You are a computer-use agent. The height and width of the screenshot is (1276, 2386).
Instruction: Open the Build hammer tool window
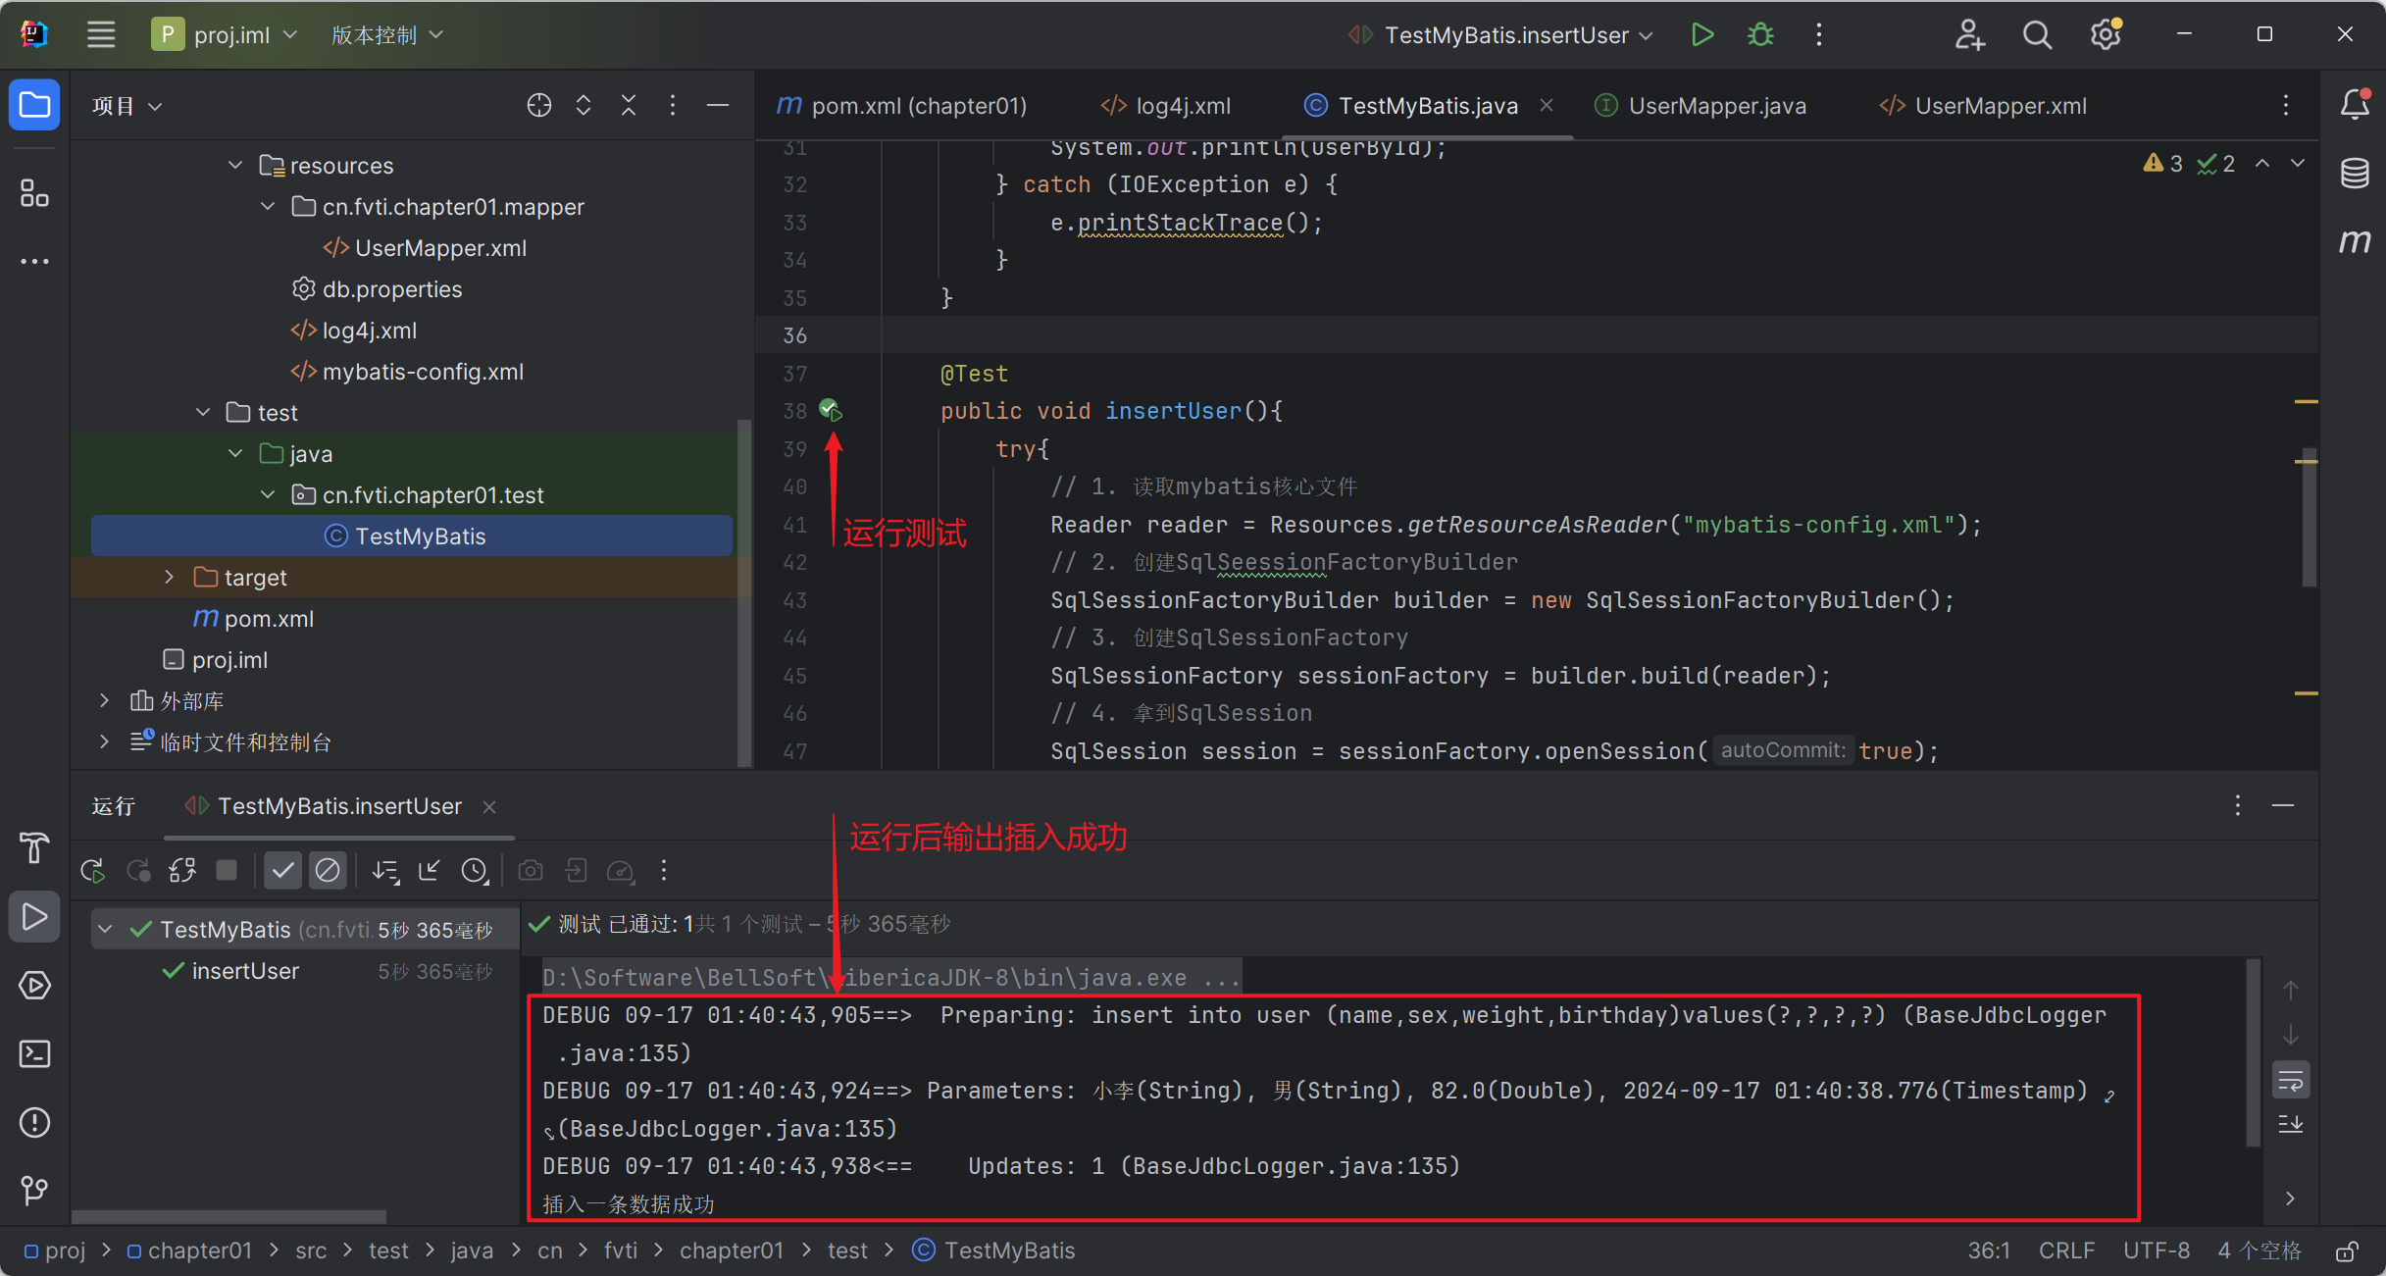(x=34, y=847)
